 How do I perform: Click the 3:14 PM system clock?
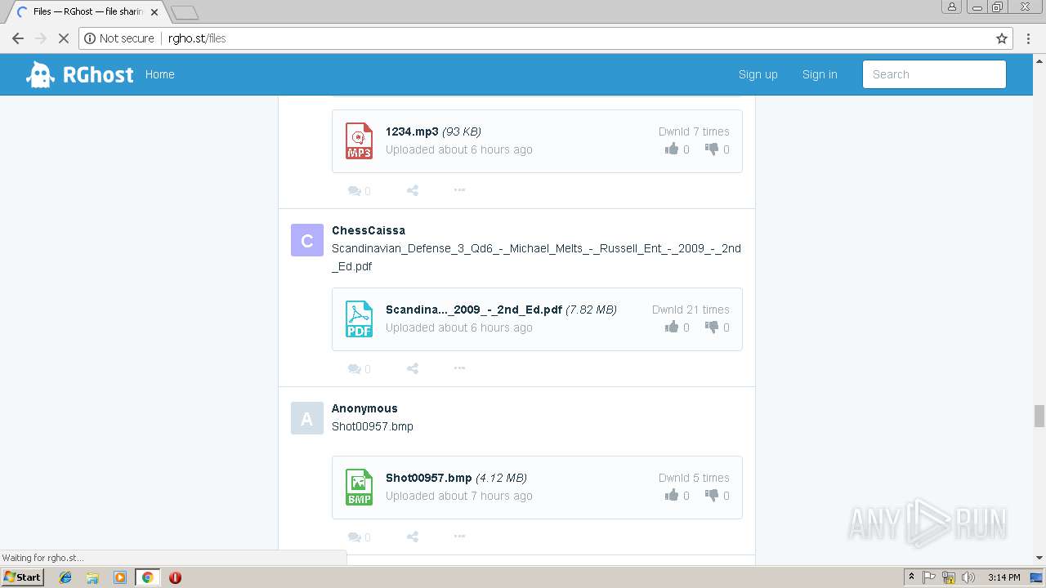point(1004,577)
